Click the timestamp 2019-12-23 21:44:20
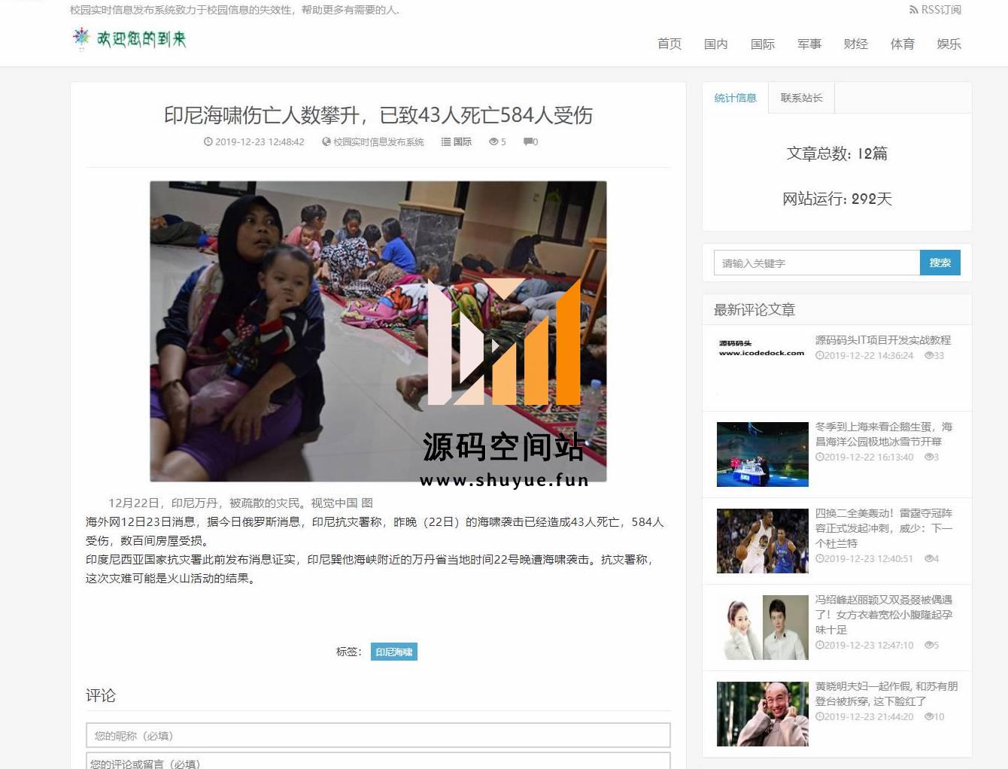 coord(869,716)
